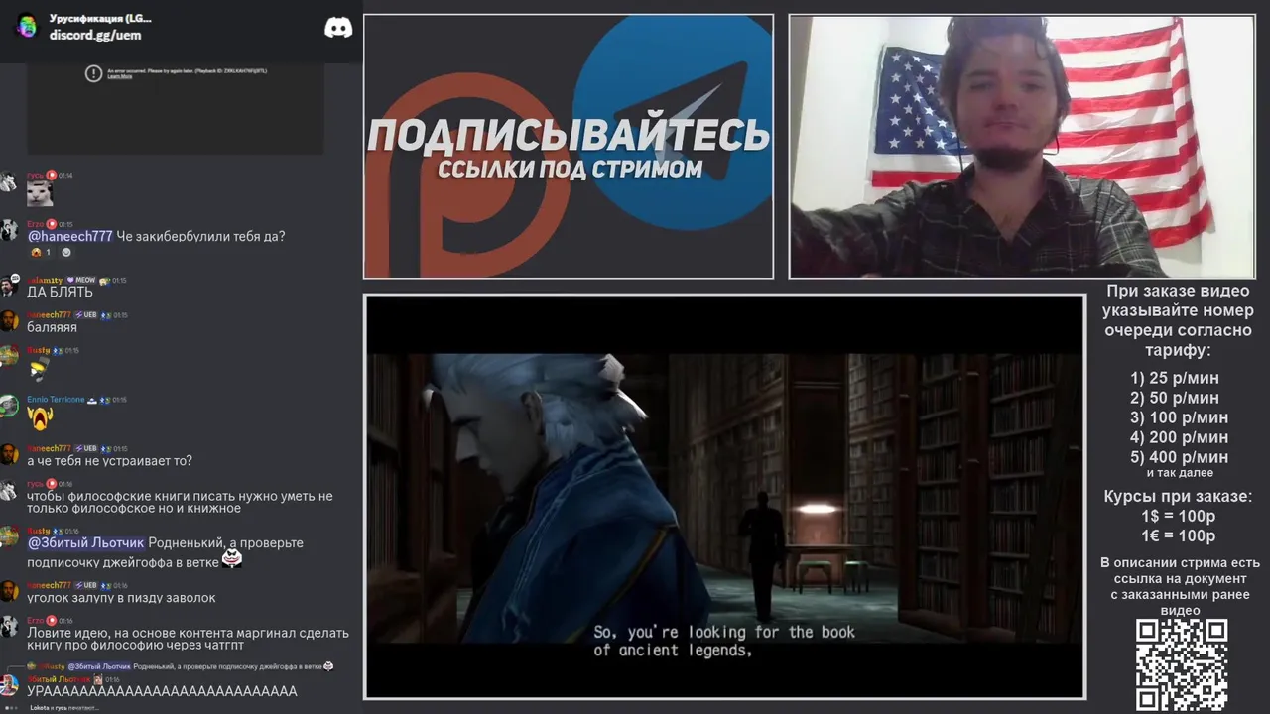Open Ennio Terricone's green-ringed avatar

(x=9, y=406)
